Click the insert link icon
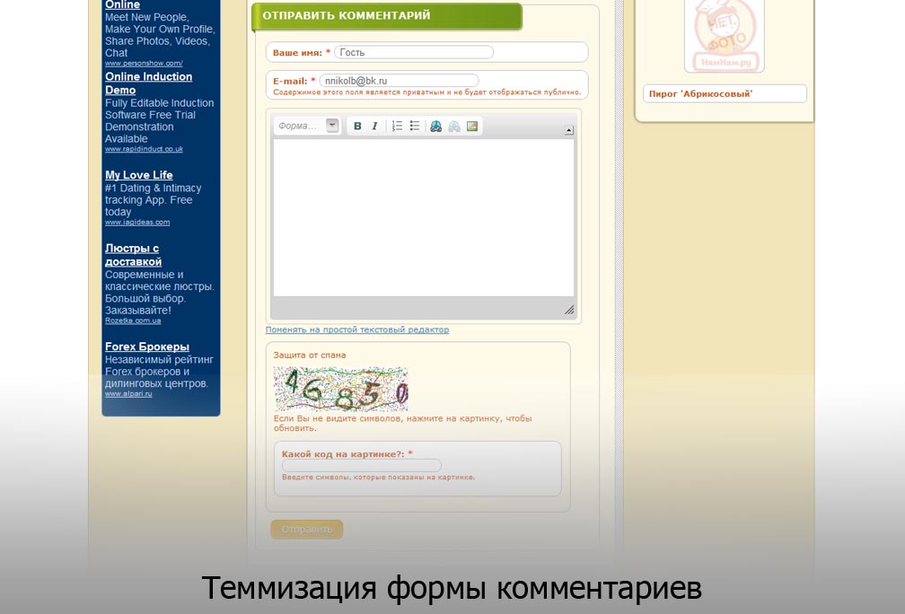This screenshot has height=614, width=905. (436, 127)
